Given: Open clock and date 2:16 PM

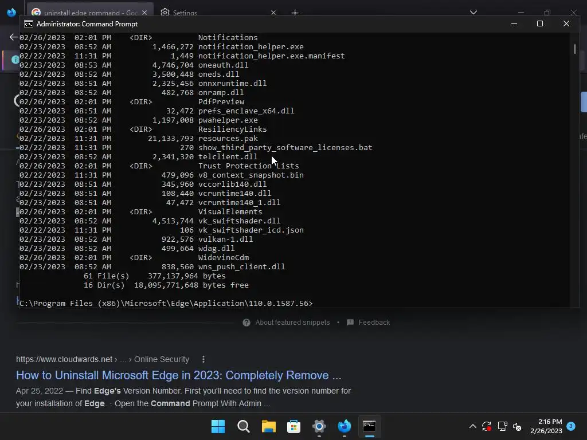Looking at the screenshot, I should (546, 426).
